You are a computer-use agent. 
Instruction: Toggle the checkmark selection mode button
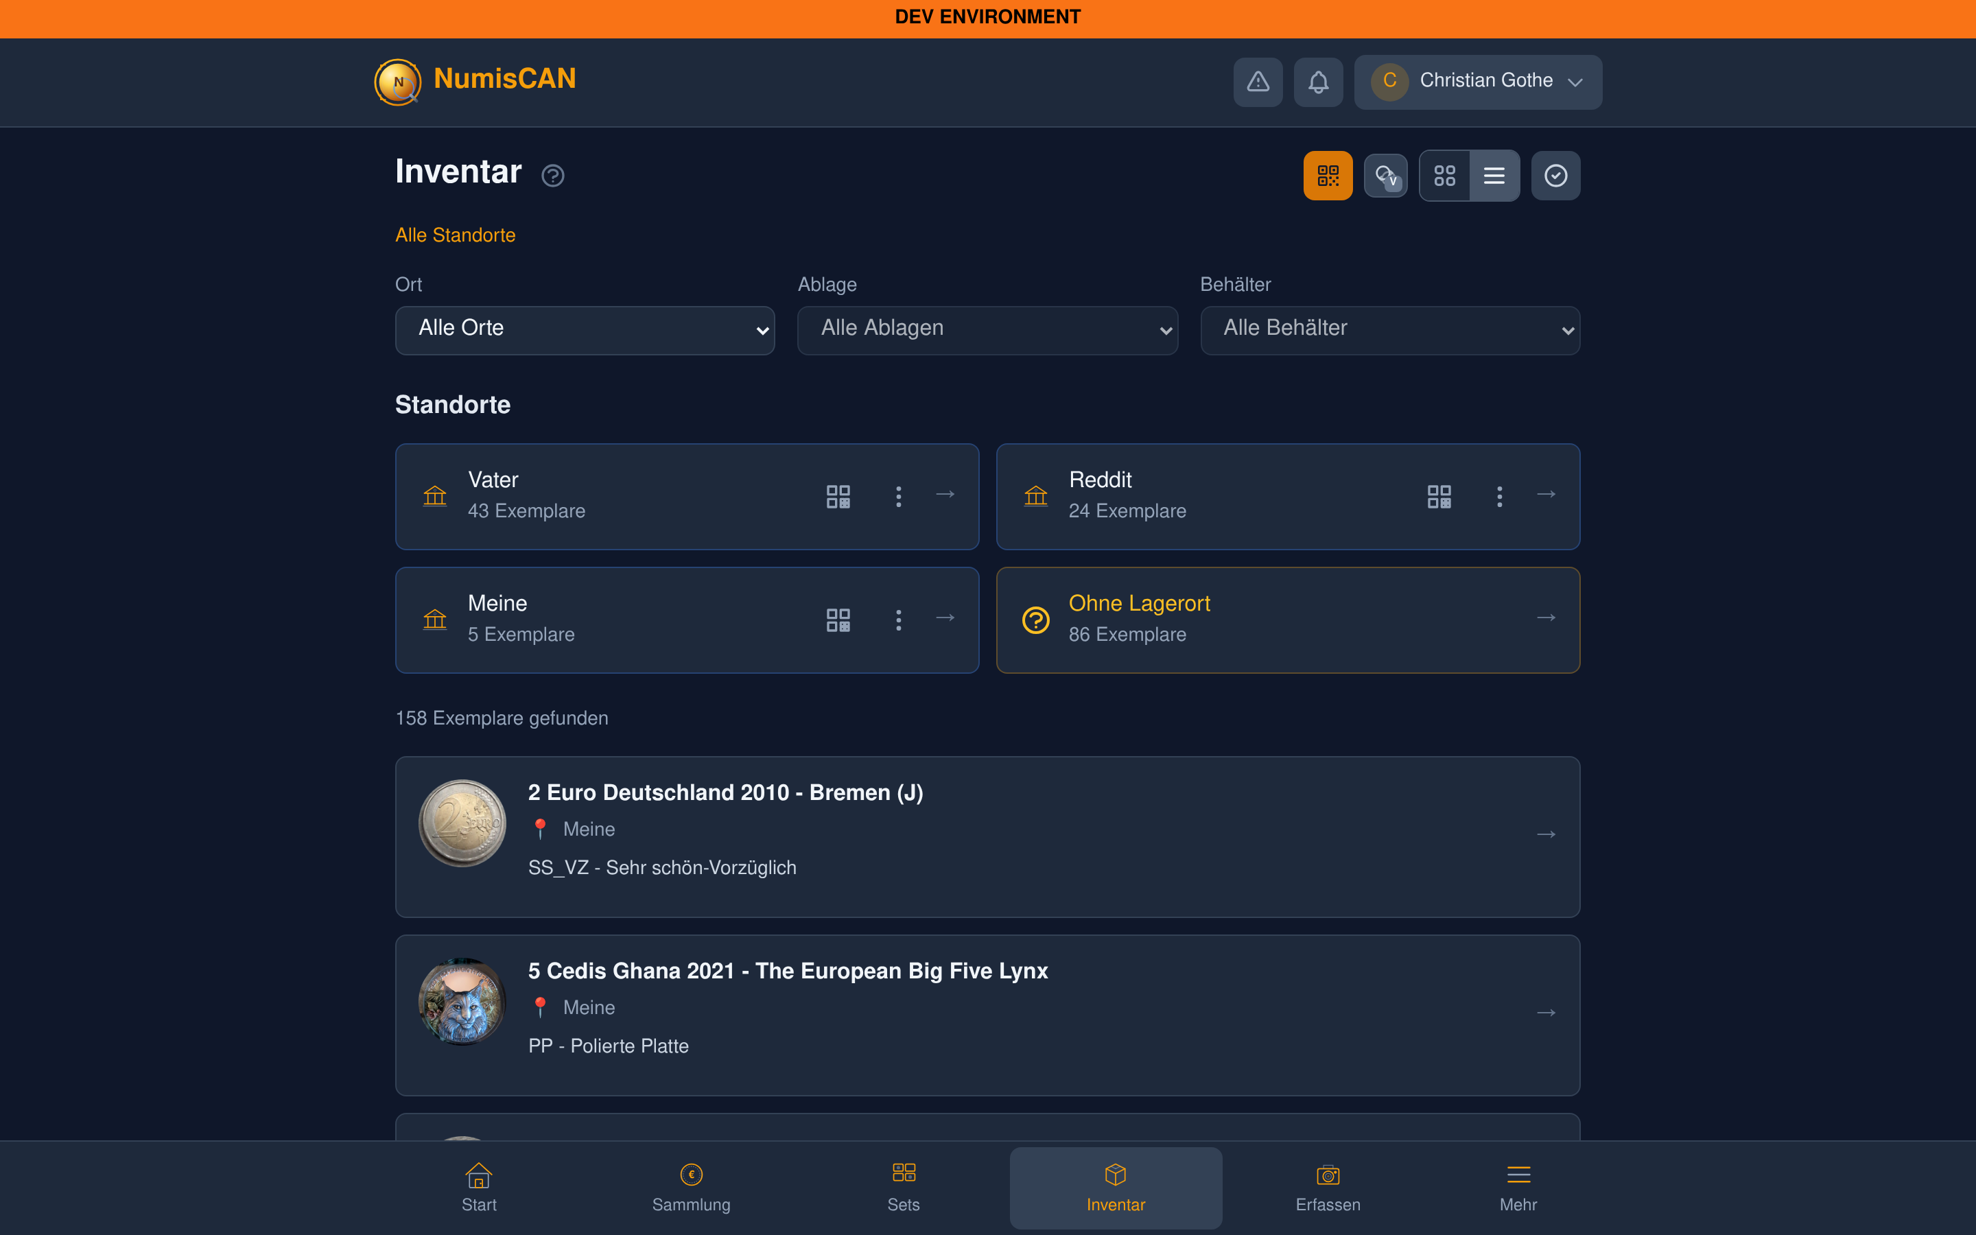click(1555, 176)
